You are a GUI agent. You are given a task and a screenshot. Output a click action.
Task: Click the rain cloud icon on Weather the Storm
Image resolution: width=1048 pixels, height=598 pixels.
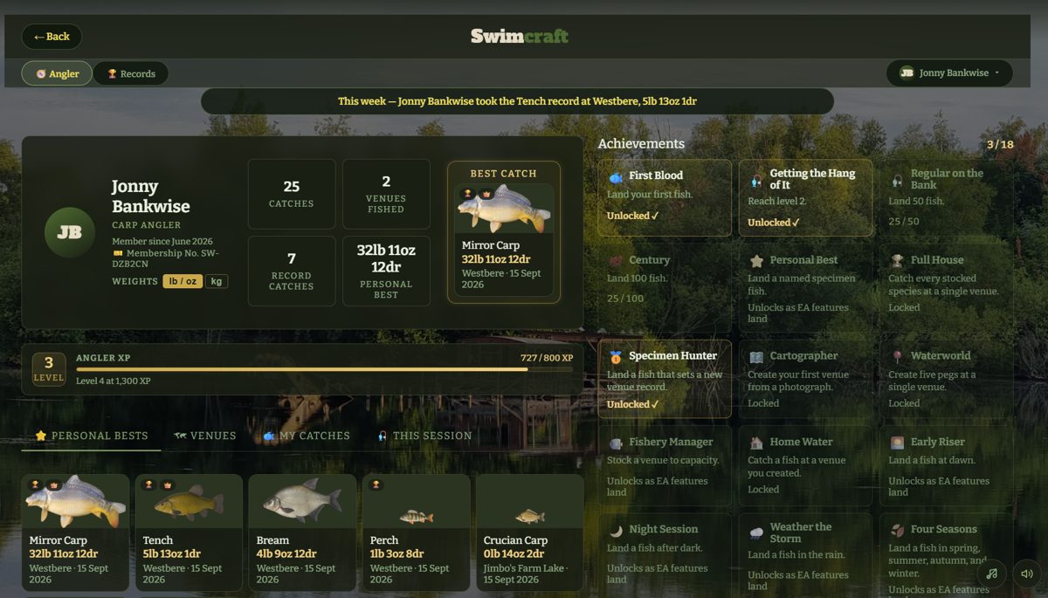click(x=756, y=533)
